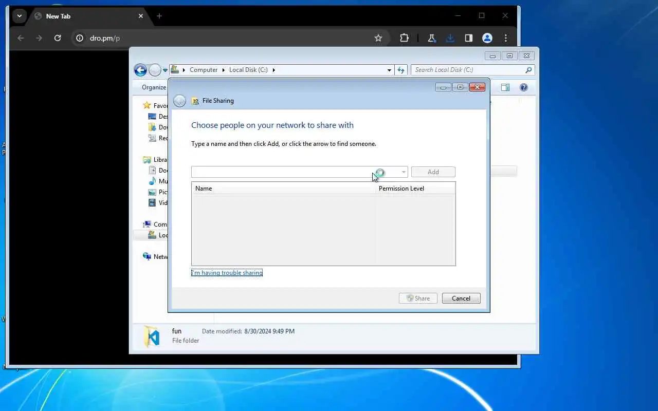This screenshot has height=411, width=658.
Task: Click Computer in Explorer breadcrumb
Action: click(204, 70)
